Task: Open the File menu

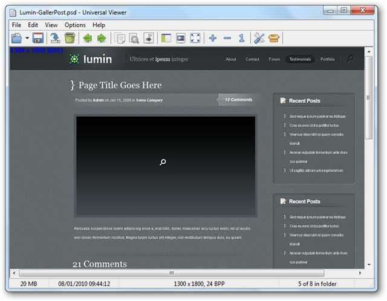Action: click(x=16, y=25)
